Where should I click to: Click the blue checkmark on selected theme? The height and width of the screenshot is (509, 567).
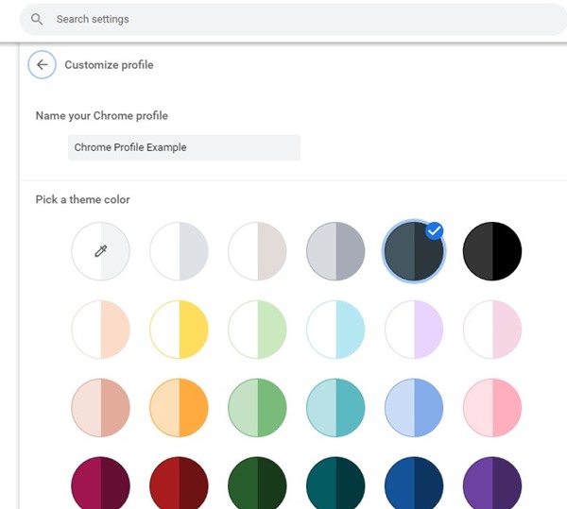click(435, 230)
